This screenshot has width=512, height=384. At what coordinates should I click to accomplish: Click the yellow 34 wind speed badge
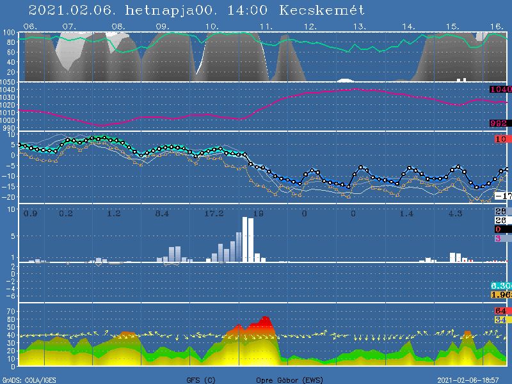point(500,319)
